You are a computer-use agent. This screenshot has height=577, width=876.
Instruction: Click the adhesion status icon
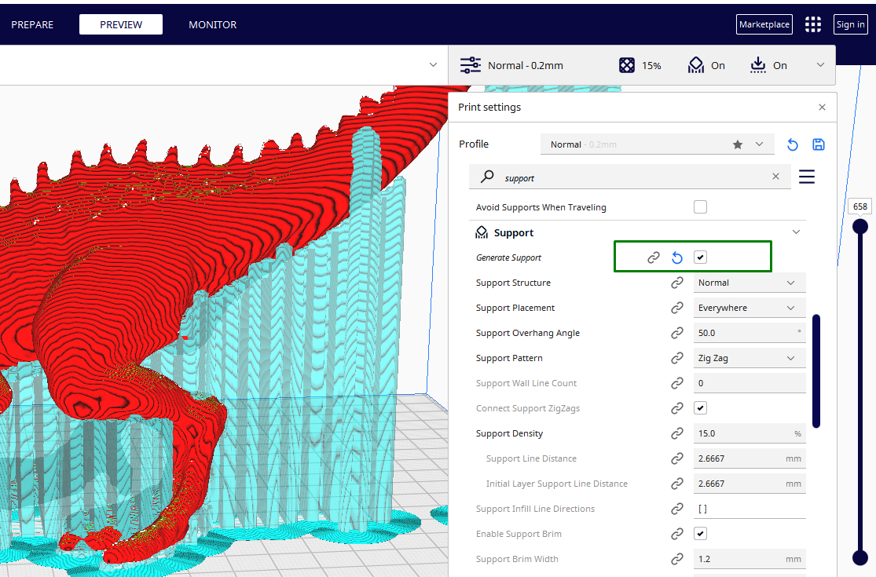click(x=759, y=65)
